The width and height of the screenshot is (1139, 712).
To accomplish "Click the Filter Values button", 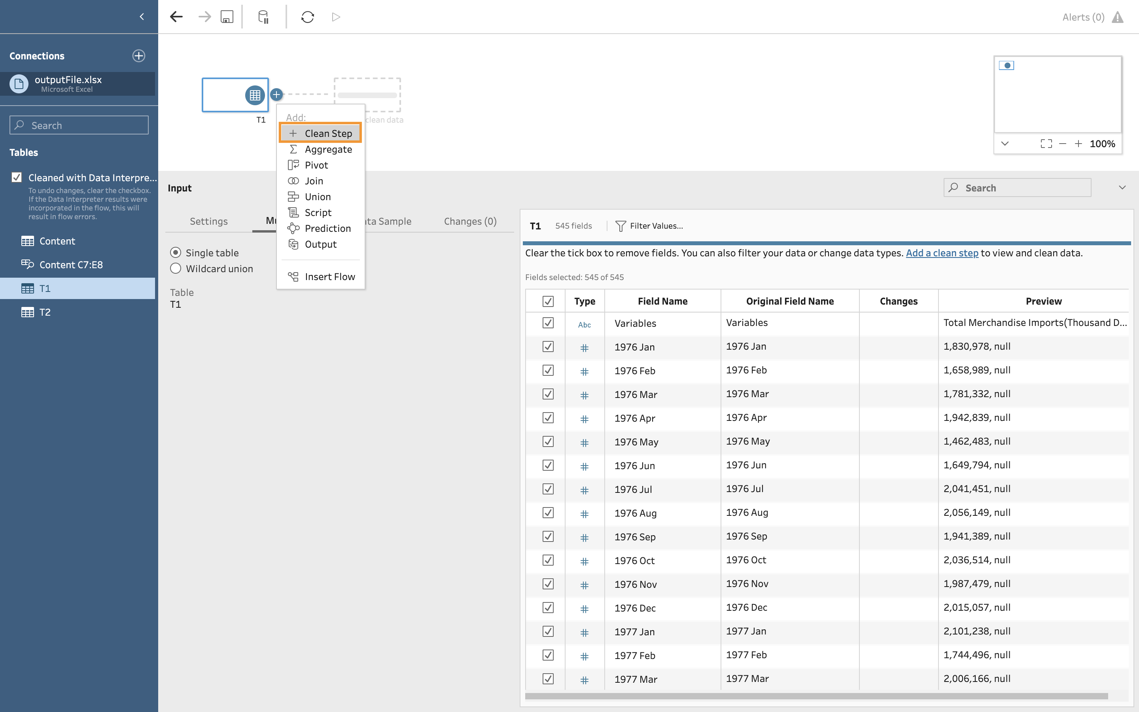I will 649,226.
